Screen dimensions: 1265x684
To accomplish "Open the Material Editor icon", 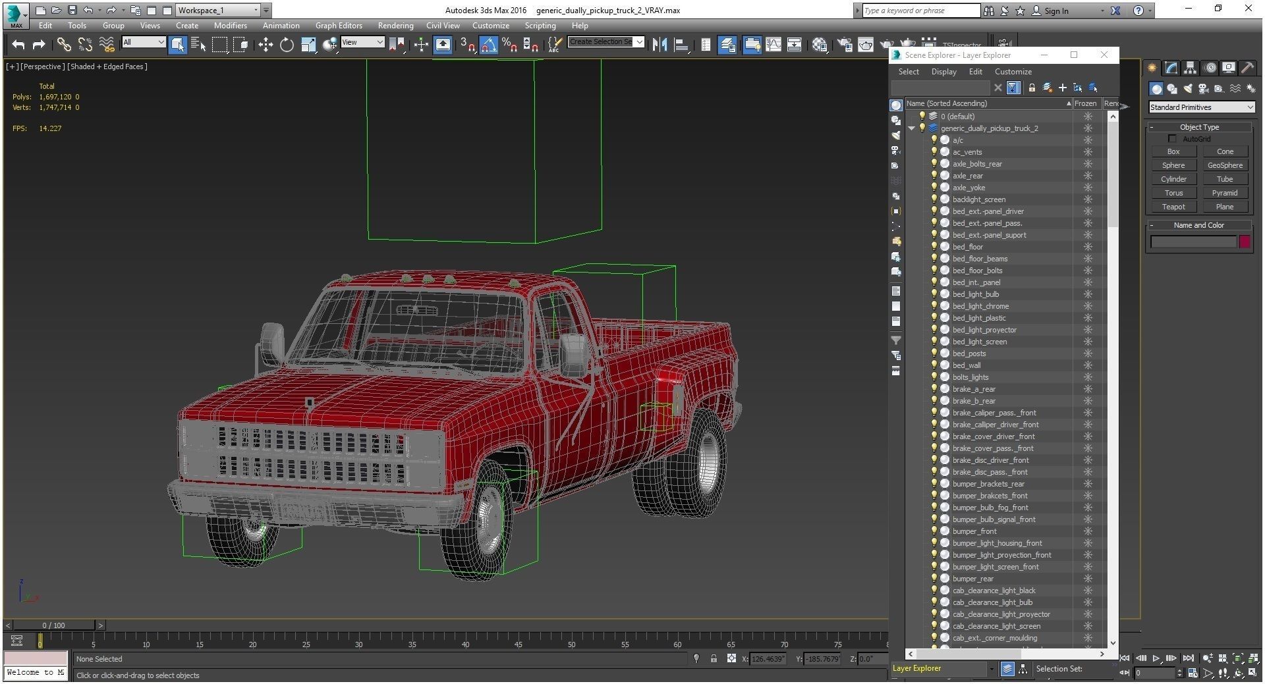I will pyautogui.click(x=820, y=45).
